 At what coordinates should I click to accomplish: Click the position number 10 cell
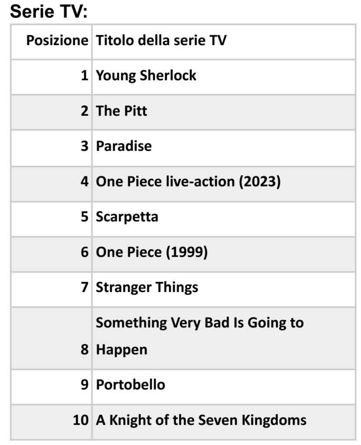click(80, 420)
